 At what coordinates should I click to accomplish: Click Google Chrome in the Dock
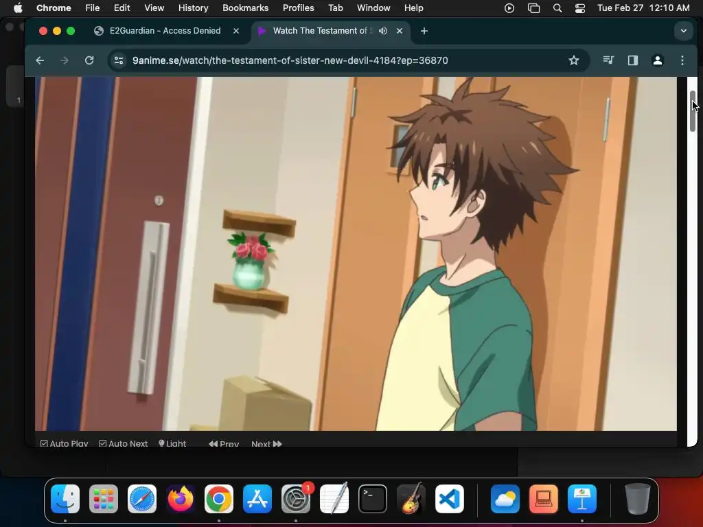click(x=219, y=499)
